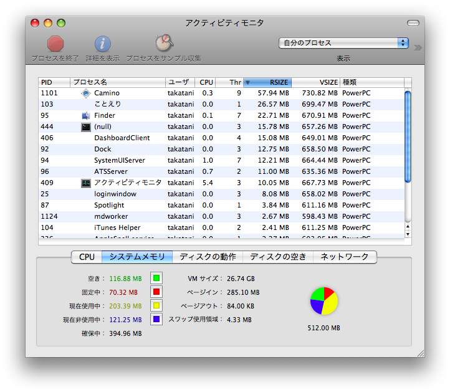The image size is (450, 392).
Task: Click the 84.00 KB page-outs value
Action: [241, 306]
